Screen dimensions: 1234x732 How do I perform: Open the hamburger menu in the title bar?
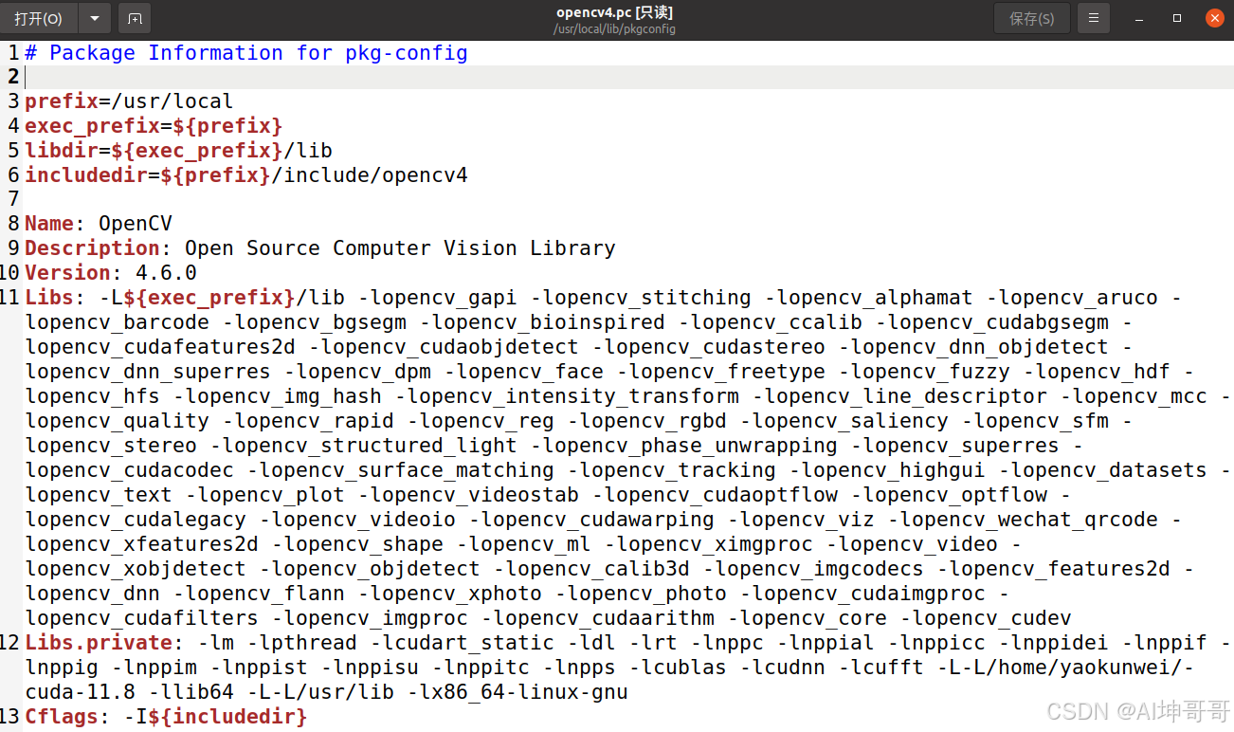point(1093,18)
